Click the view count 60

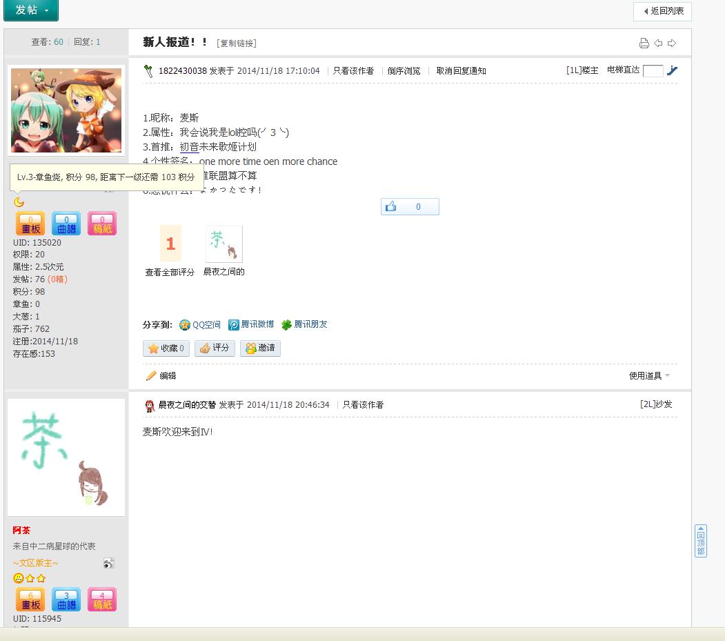tap(58, 42)
